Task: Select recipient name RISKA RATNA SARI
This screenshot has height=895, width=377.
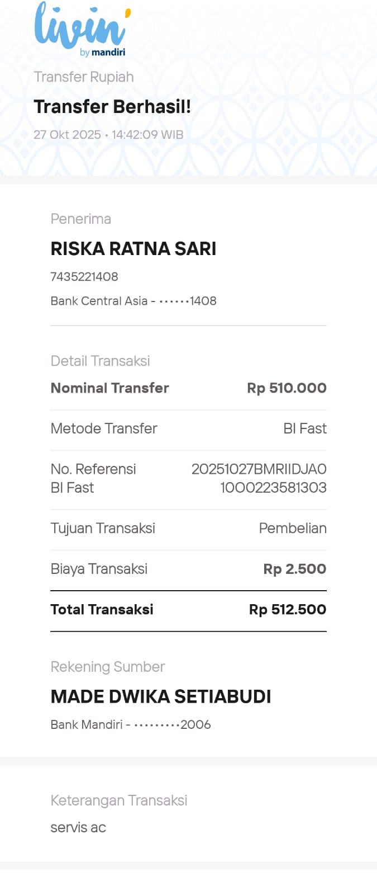Action: (x=133, y=248)
